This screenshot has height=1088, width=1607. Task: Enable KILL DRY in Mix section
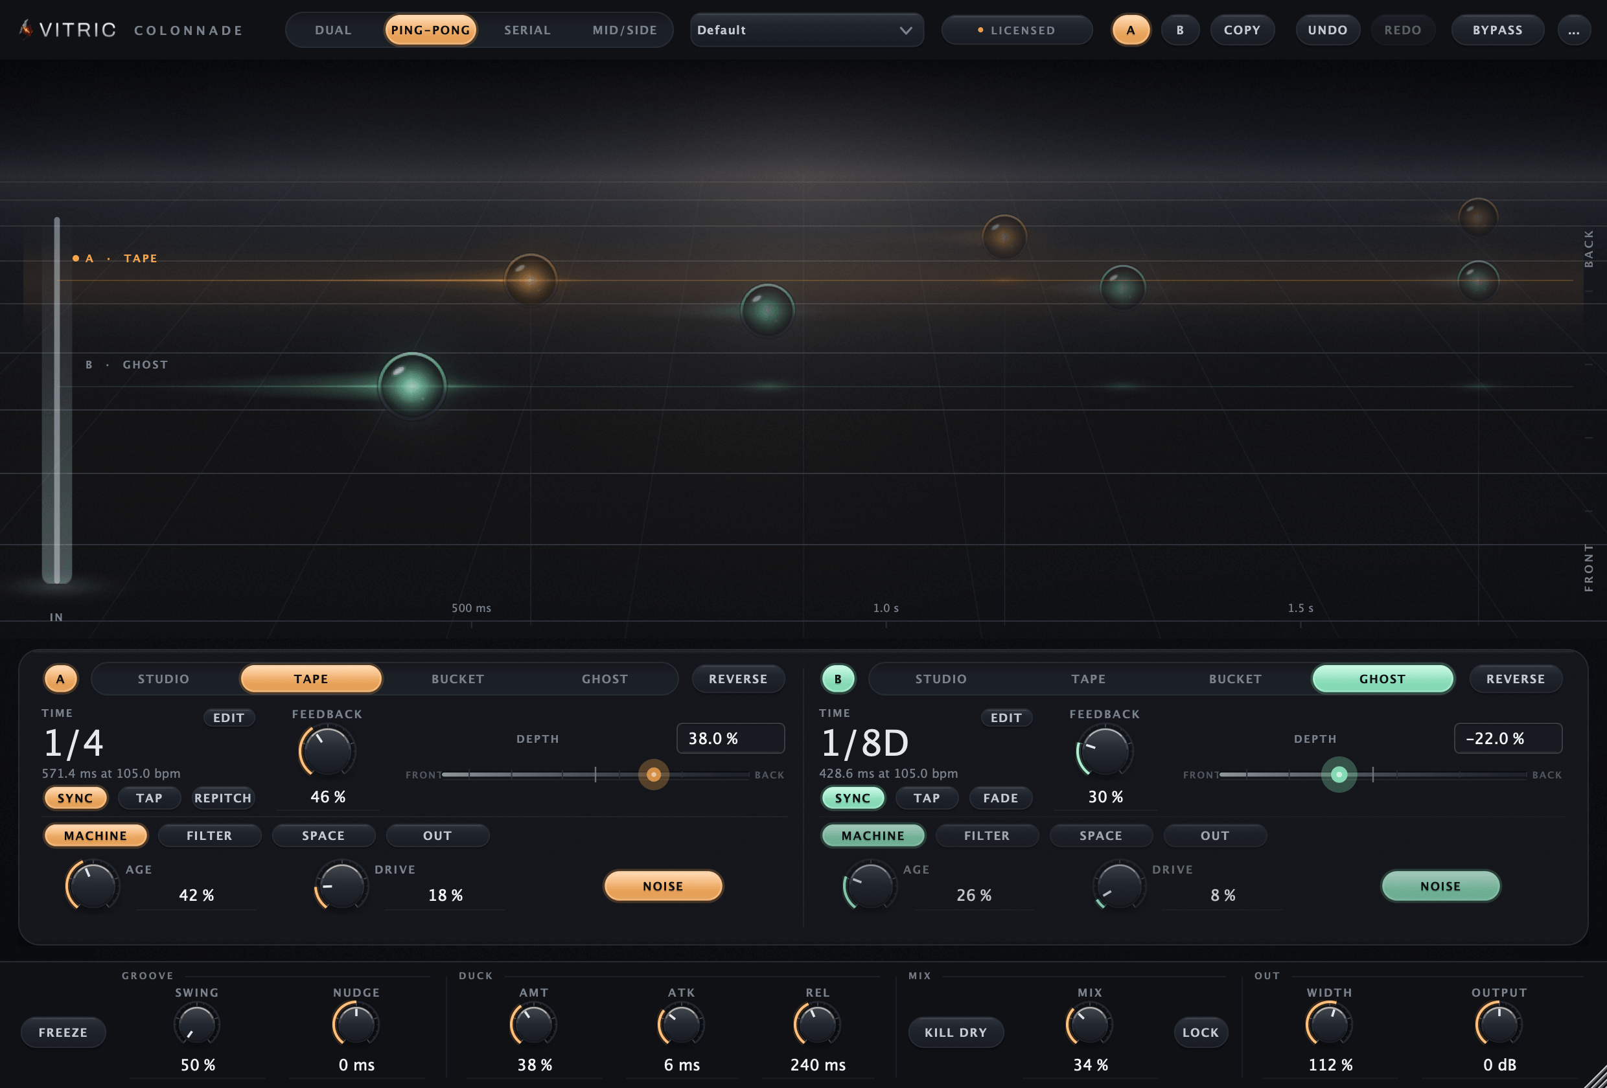tap(956, 1032)
